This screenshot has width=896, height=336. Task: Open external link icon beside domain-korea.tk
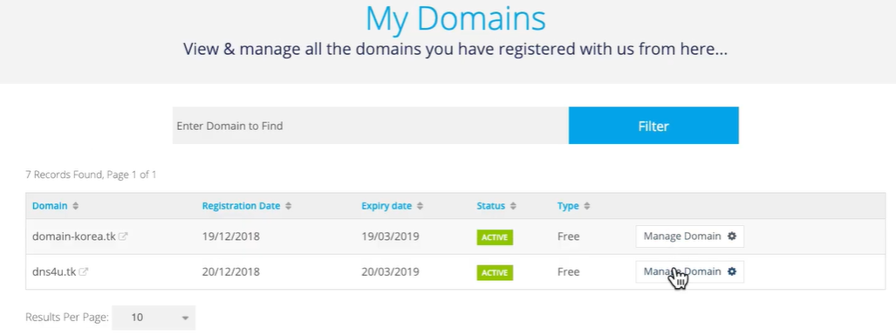click(x=123, y=237)
